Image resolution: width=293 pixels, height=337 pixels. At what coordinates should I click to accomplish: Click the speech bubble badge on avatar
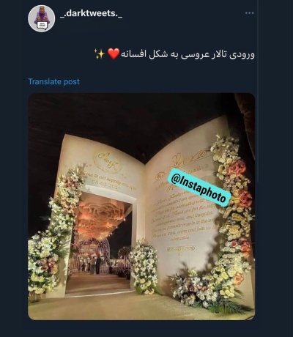pos(42,26)
